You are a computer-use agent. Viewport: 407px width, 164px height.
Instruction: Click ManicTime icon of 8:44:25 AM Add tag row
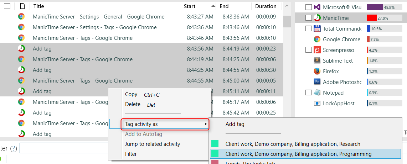coord(21,70)
